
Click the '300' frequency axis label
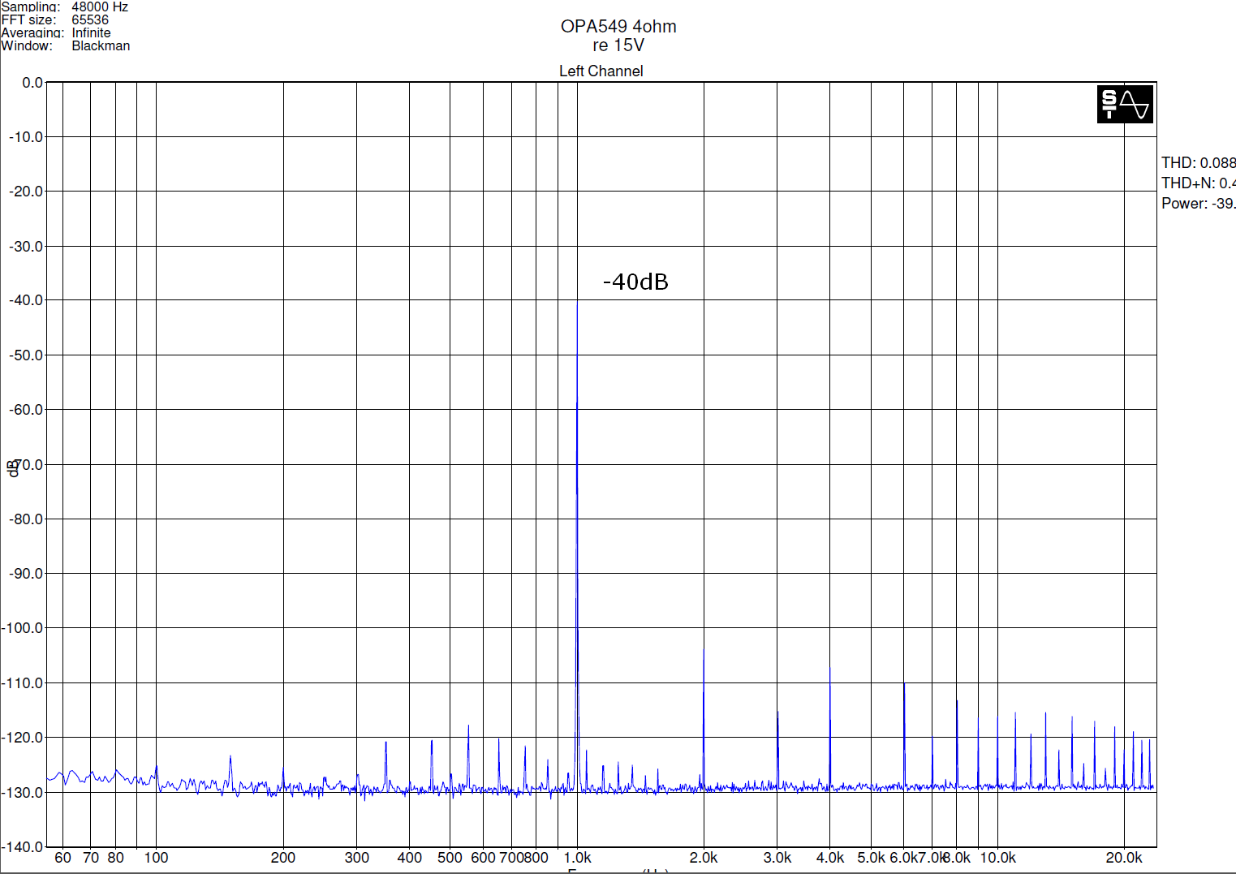pos(356,858)
